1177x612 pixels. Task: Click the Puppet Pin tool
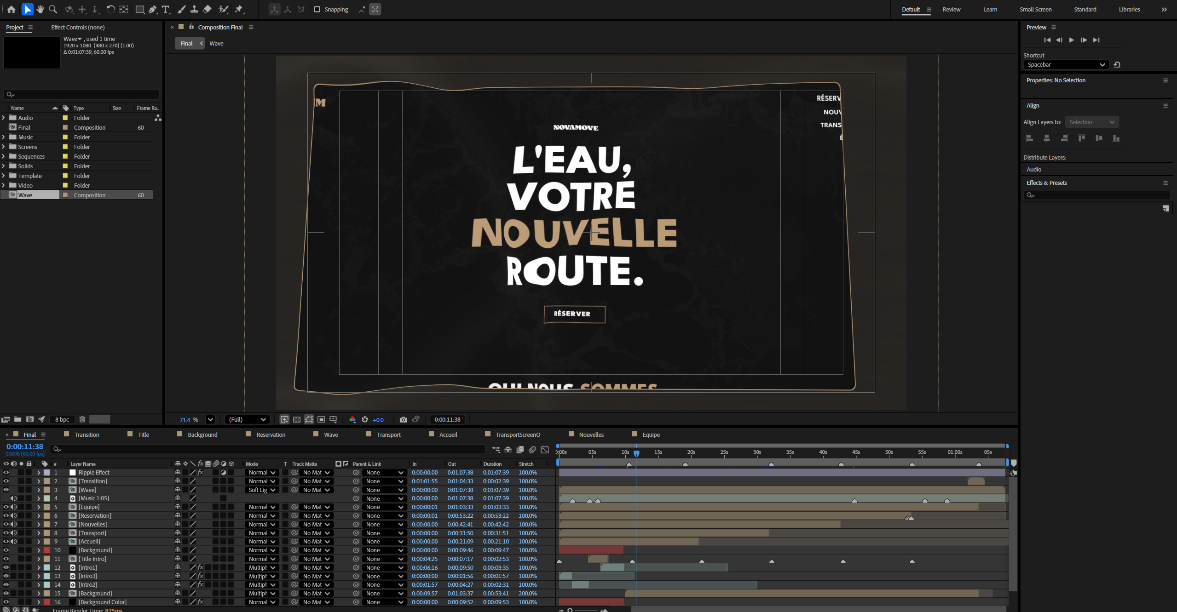click(239, 9)
